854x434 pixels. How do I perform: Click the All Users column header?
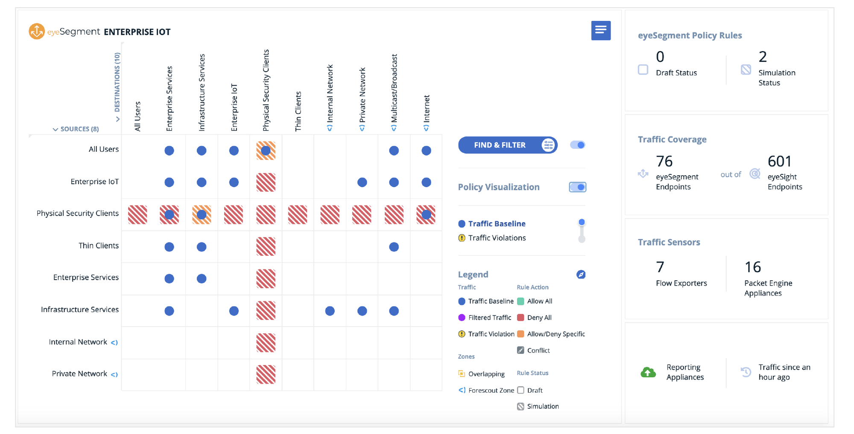point(137,116)
